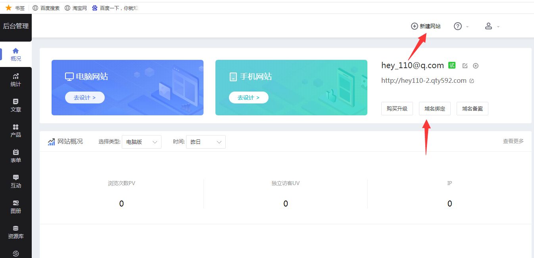Open the 产品 products section

[16, 130]
